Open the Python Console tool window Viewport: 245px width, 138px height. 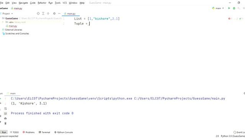tap(64, 132)
